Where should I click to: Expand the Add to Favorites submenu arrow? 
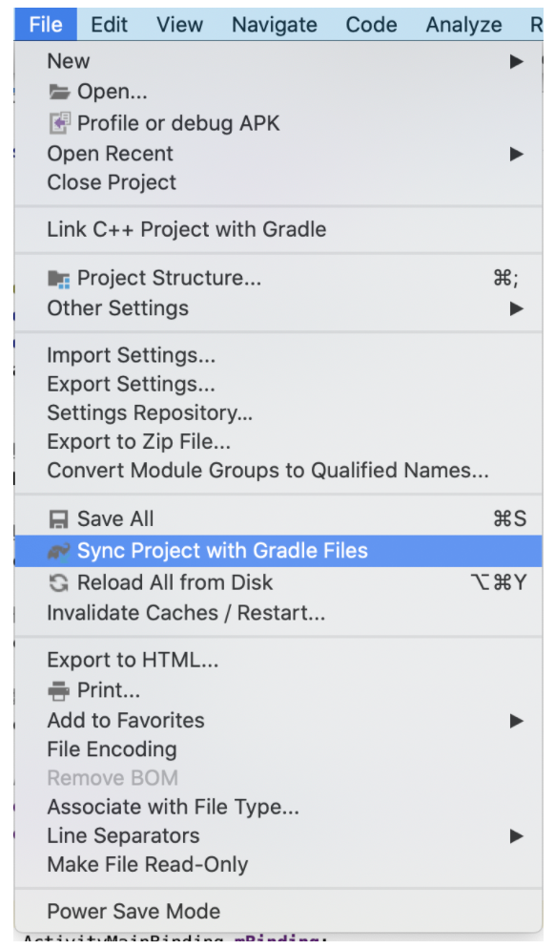pos(516,721)
